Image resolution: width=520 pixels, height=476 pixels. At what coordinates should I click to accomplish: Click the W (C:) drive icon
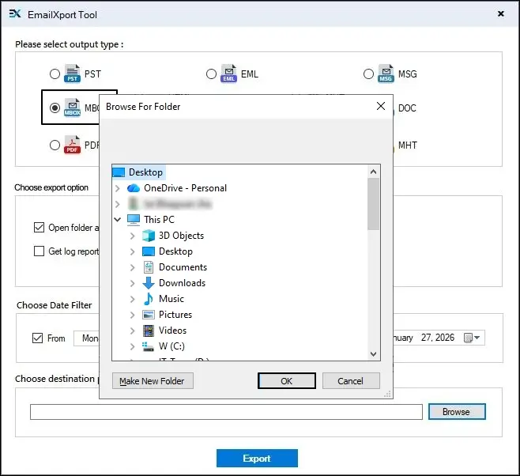point(148,346)
